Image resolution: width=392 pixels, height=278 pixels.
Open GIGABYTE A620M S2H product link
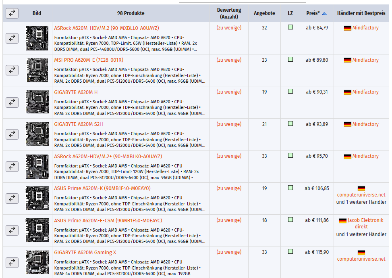[x=79, y=124]
